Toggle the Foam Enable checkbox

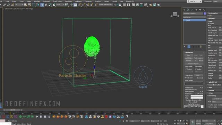209,24
